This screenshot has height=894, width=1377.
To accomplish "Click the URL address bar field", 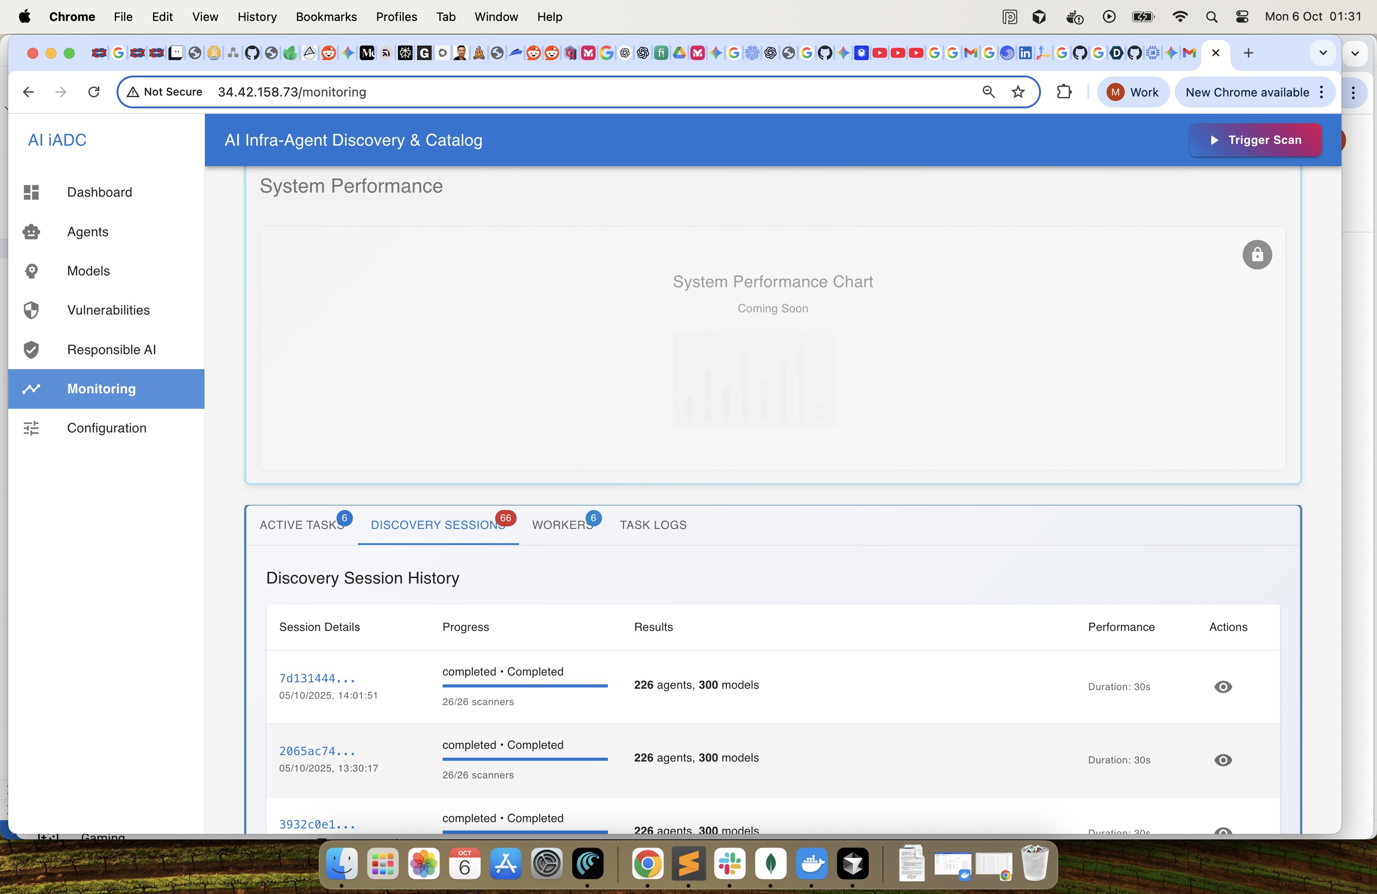I will pos(579,92).
